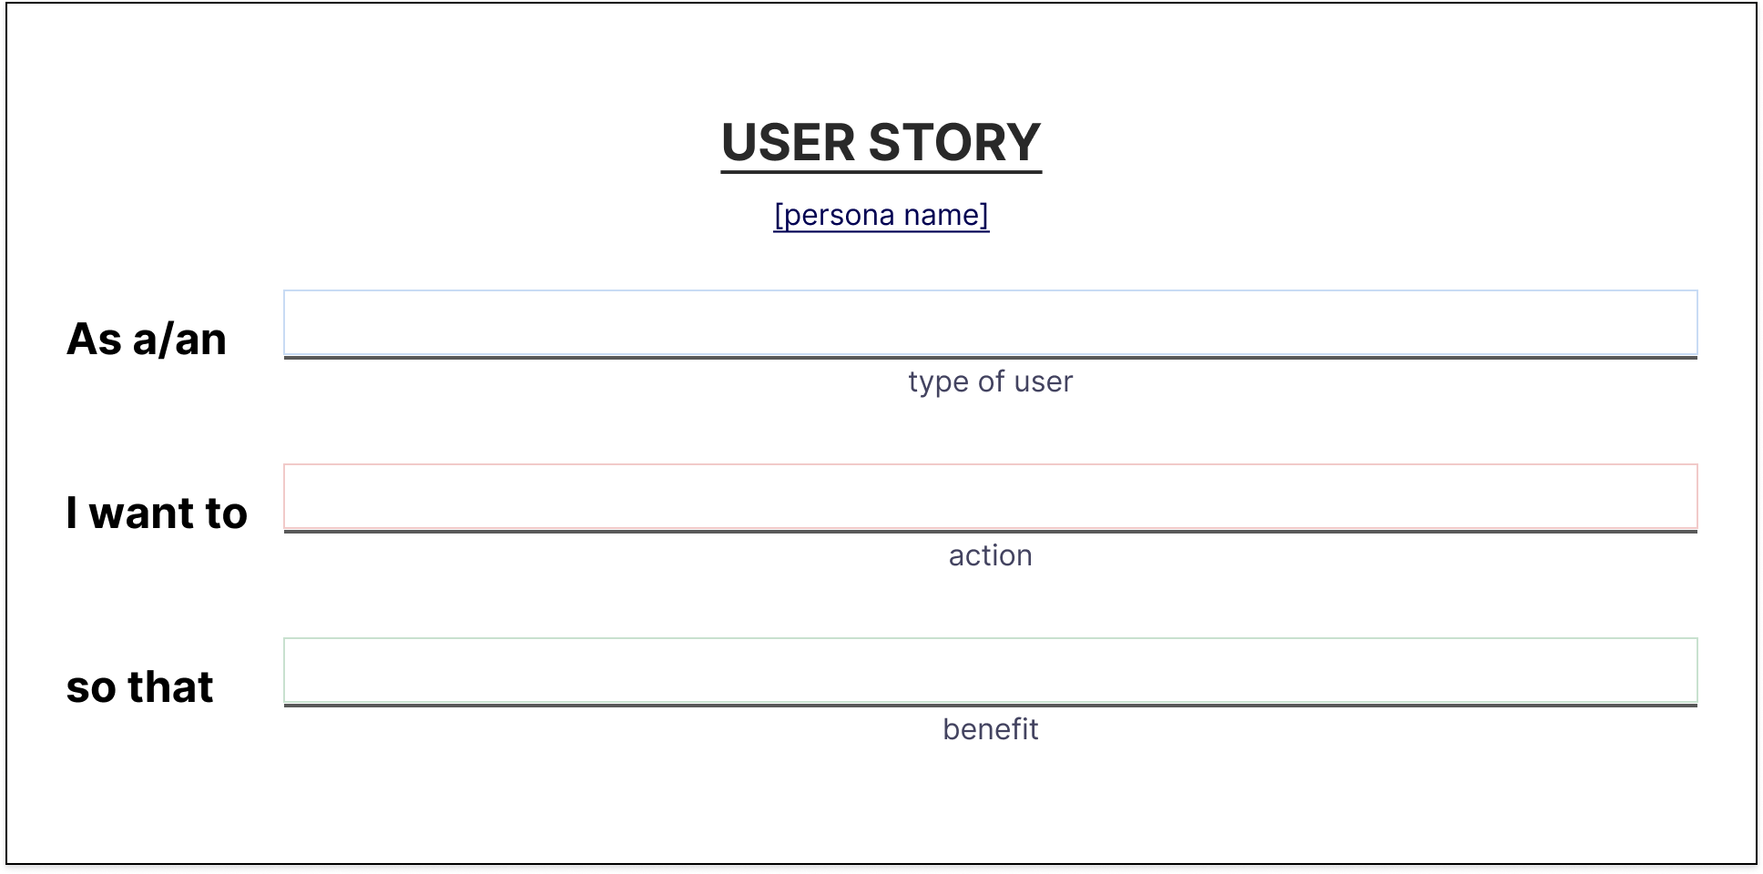
Task: Click dark underline below type of user field
Action: point(991,358)
